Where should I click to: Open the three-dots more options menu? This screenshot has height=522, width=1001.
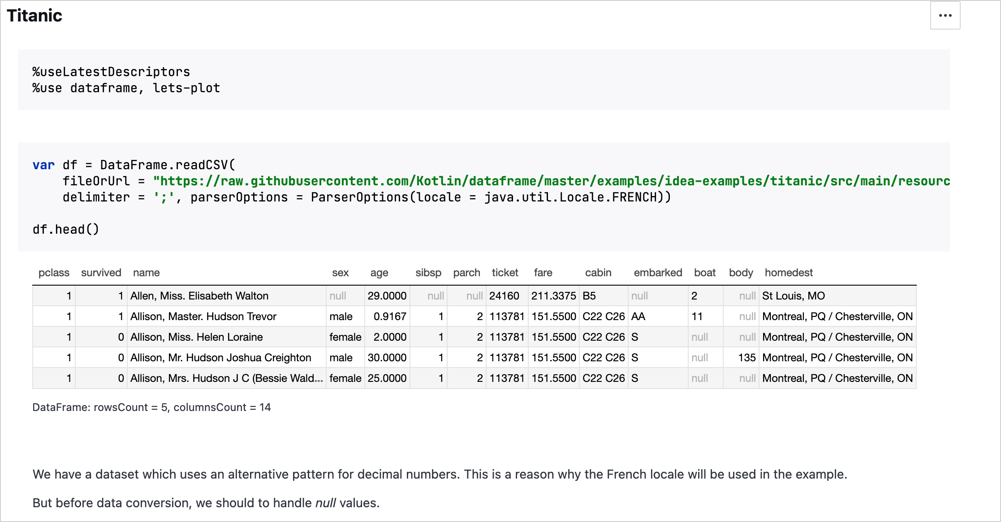(945, 16)
